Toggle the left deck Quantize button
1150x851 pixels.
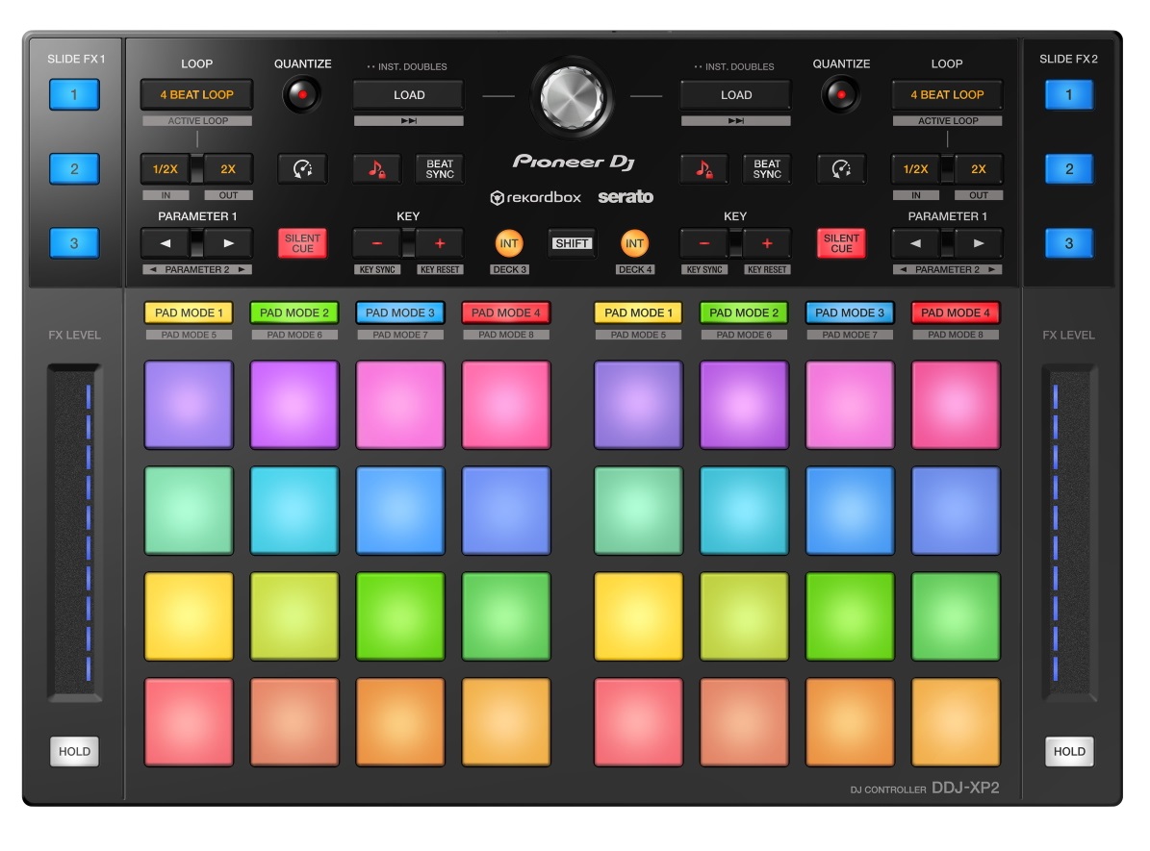pyautogui.click(x=302, y=94)
